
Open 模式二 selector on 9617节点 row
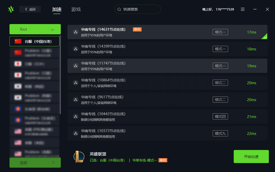coord(220,100)
